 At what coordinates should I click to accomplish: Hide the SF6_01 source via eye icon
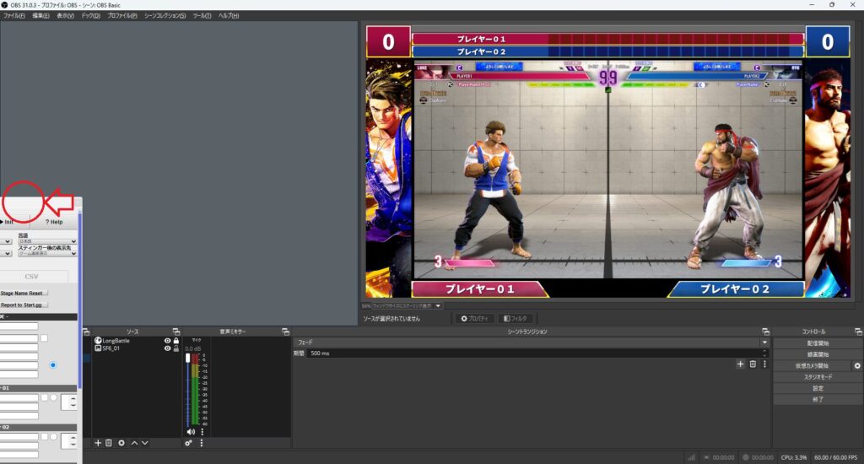168,348
